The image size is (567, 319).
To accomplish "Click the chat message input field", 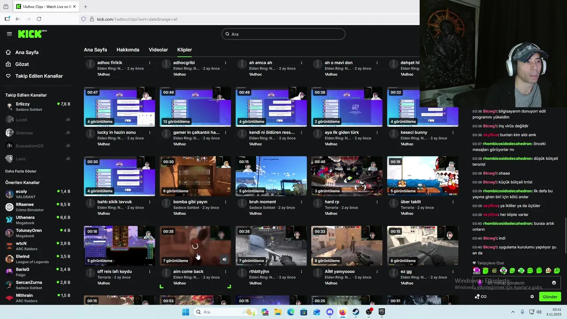I will [x=517, y=283].
